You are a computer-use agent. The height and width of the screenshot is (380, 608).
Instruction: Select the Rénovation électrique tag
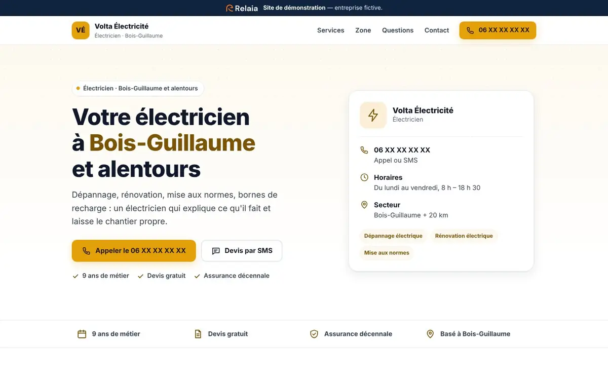pos(464,236)
